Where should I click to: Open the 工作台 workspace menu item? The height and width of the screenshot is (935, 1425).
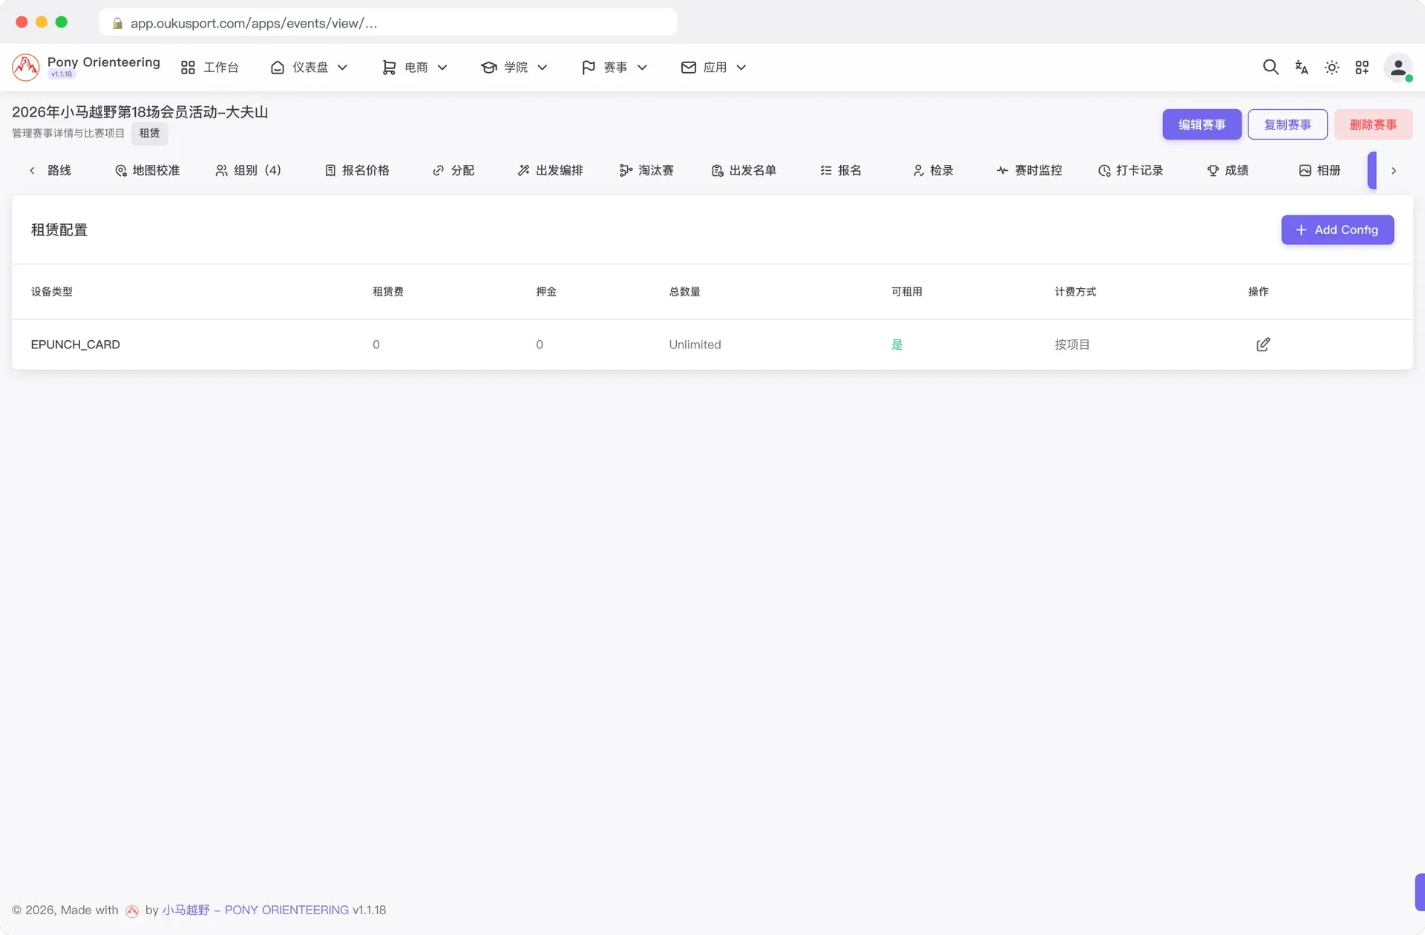[209, 68]
